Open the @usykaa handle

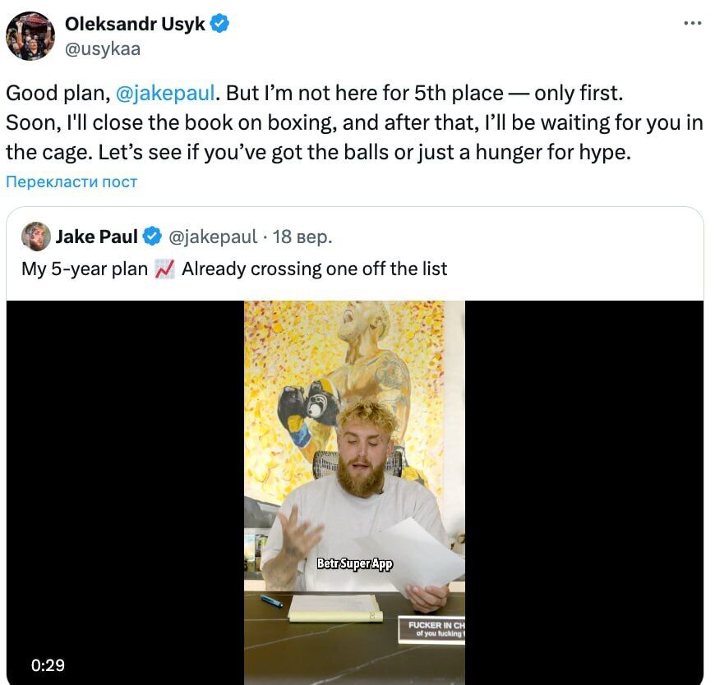(103, 48)
